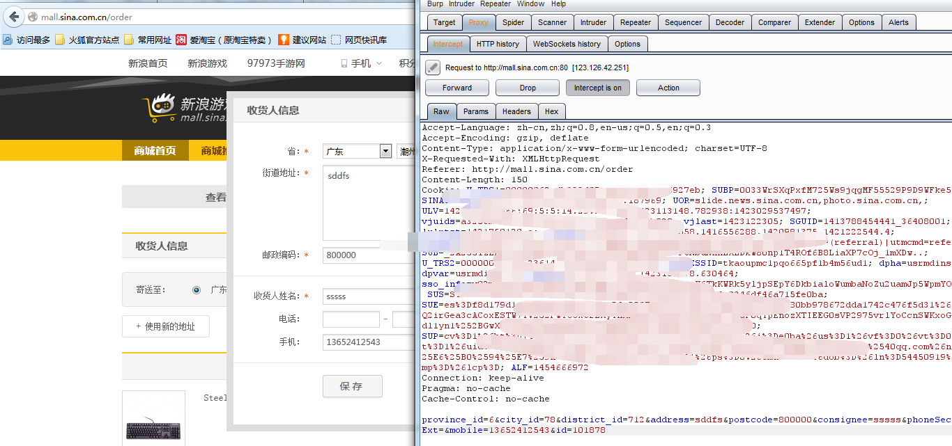The image size is (952, 446).
Task: Toggle the Intercept is on button
Action: point(598,88)
